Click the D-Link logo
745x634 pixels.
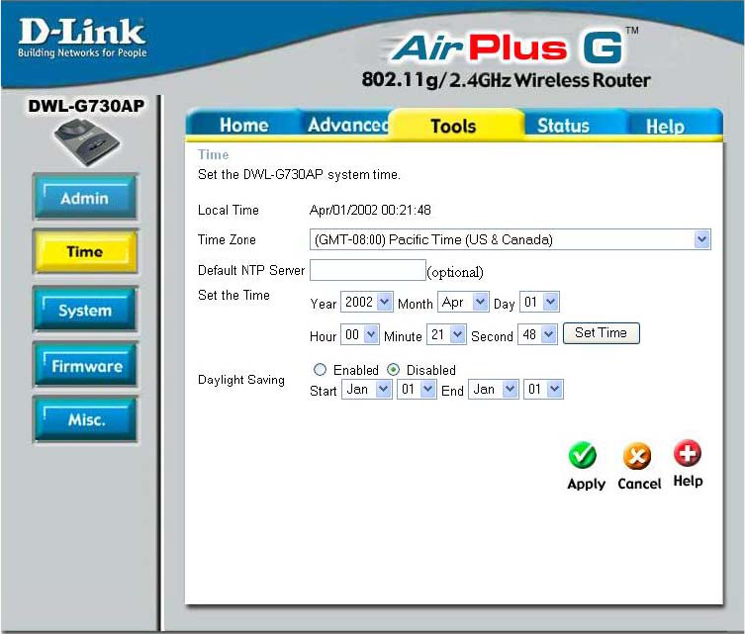pyautogui.click(x=82, y=38)
